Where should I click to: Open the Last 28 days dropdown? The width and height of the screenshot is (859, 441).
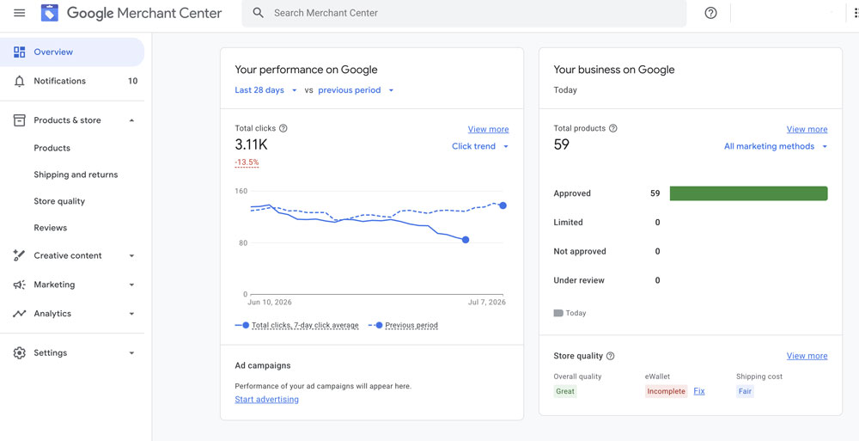click(265, 90)
